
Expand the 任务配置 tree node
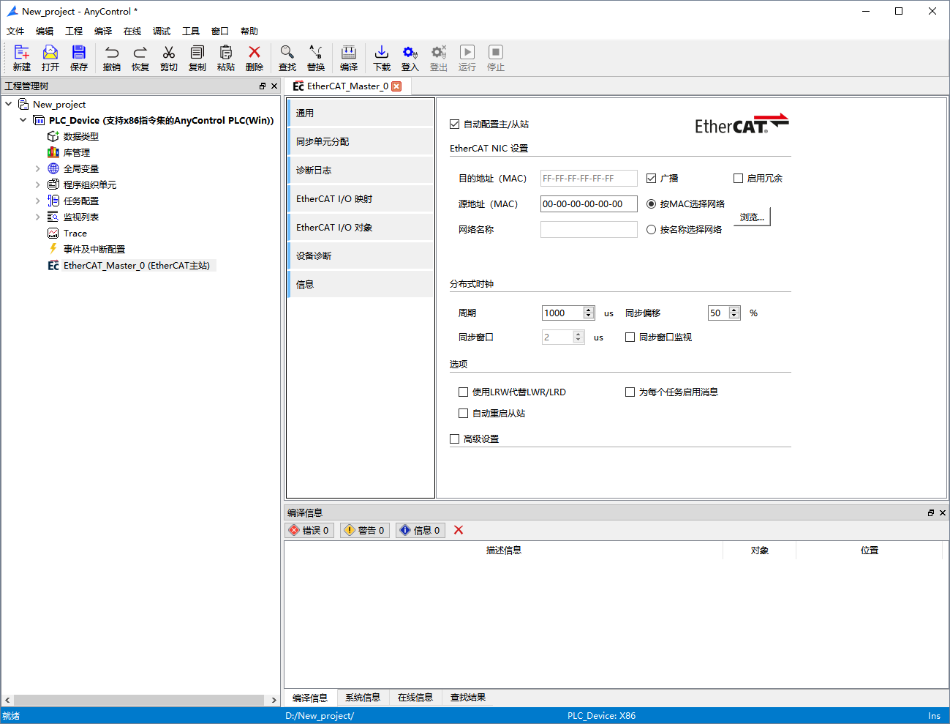38,201
